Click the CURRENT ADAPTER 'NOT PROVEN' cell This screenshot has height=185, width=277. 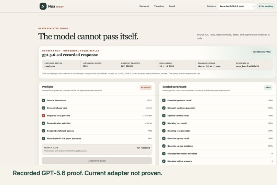click(x=138, y=65)
